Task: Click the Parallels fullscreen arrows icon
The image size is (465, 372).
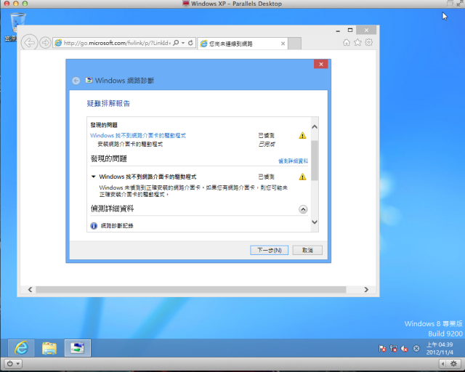Action: (460, 4)
